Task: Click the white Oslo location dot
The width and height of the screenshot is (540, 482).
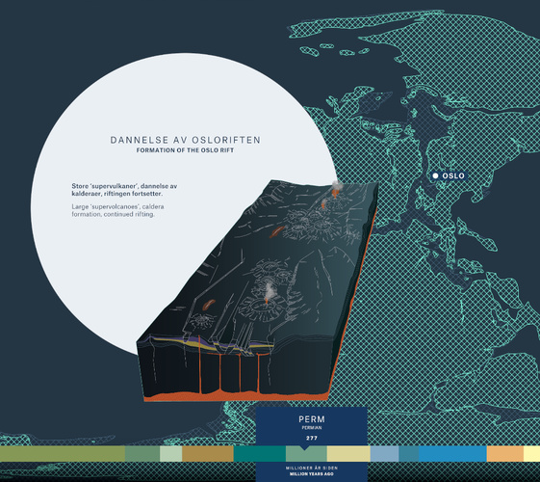Action: 435,175
